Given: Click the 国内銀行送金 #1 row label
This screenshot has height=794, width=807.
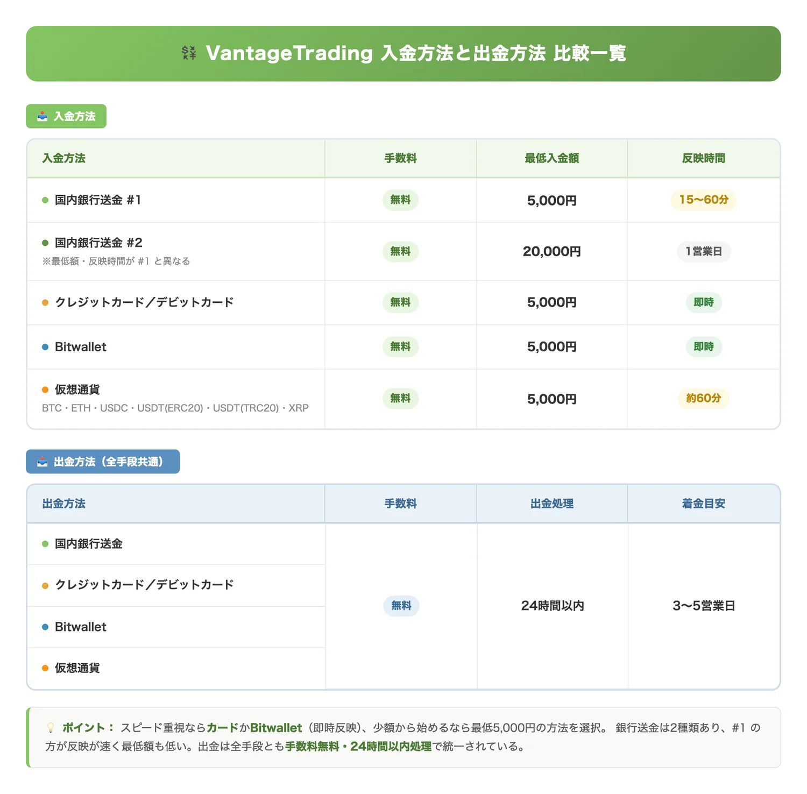Looking at the screenshot, I should point(98,200).
